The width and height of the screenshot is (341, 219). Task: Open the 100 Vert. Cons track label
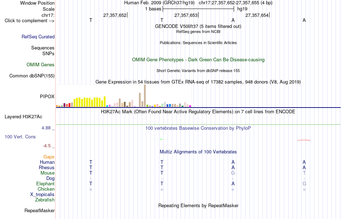click(20, 137)
